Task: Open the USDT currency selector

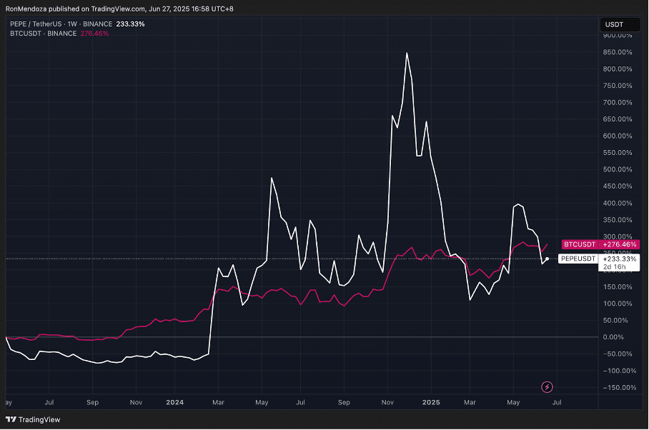Action: click(x=614, y=24)
